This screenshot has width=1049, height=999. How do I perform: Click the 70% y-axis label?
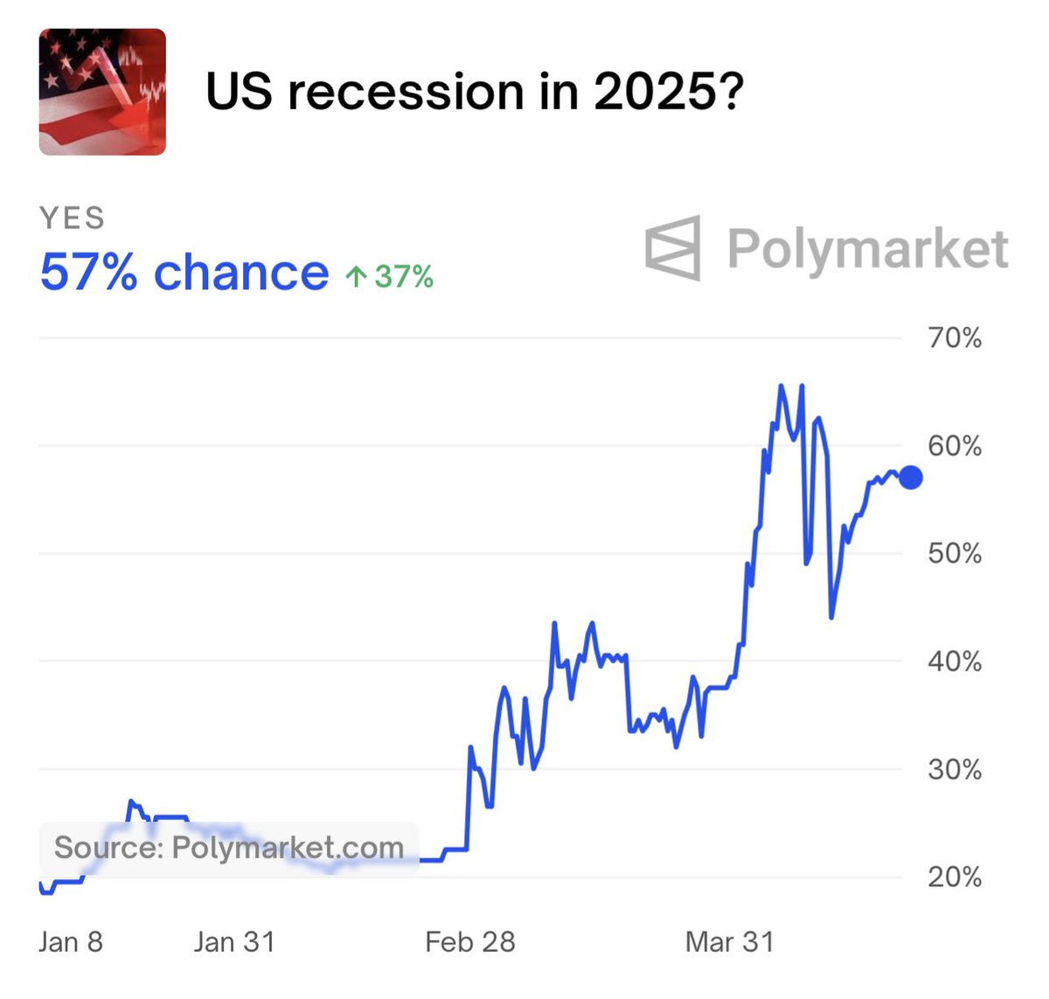tap(955, 338)
